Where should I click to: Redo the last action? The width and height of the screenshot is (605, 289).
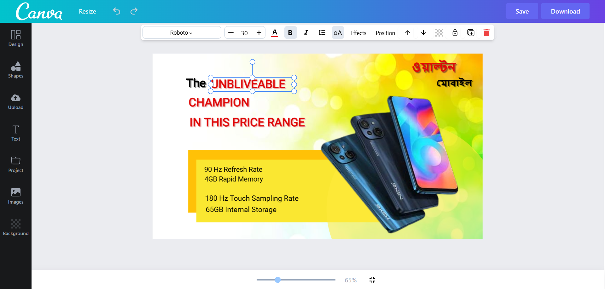pos(134,11)
